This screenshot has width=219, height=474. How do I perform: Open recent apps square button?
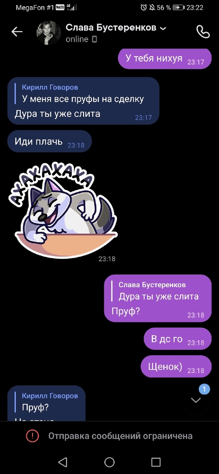pyautogui.click(x=156, y=462)
